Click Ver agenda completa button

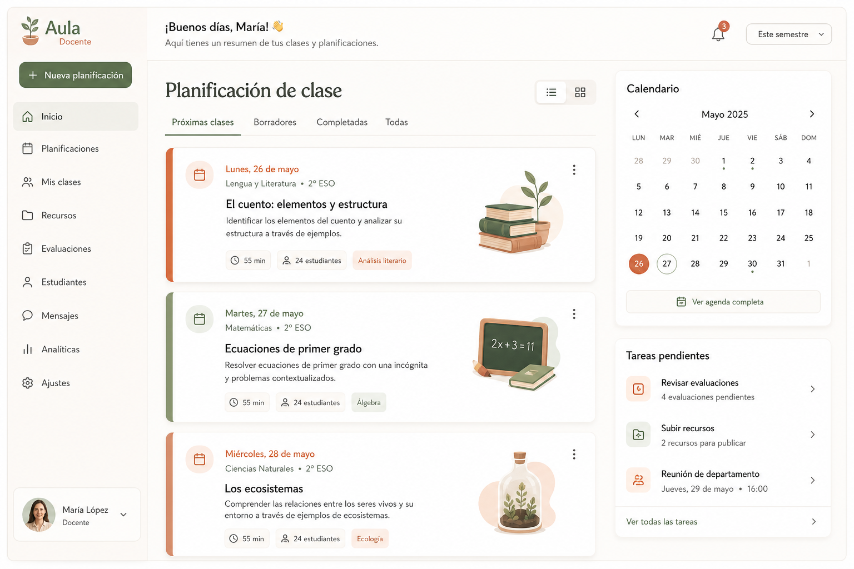[x=723, y=302]
